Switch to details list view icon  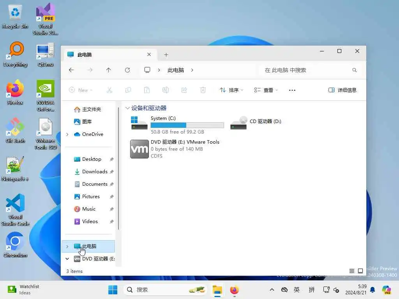click(352, 271)
